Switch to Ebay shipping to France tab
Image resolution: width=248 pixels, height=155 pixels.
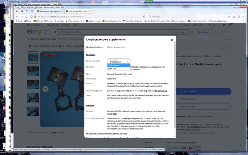(50, 11)
